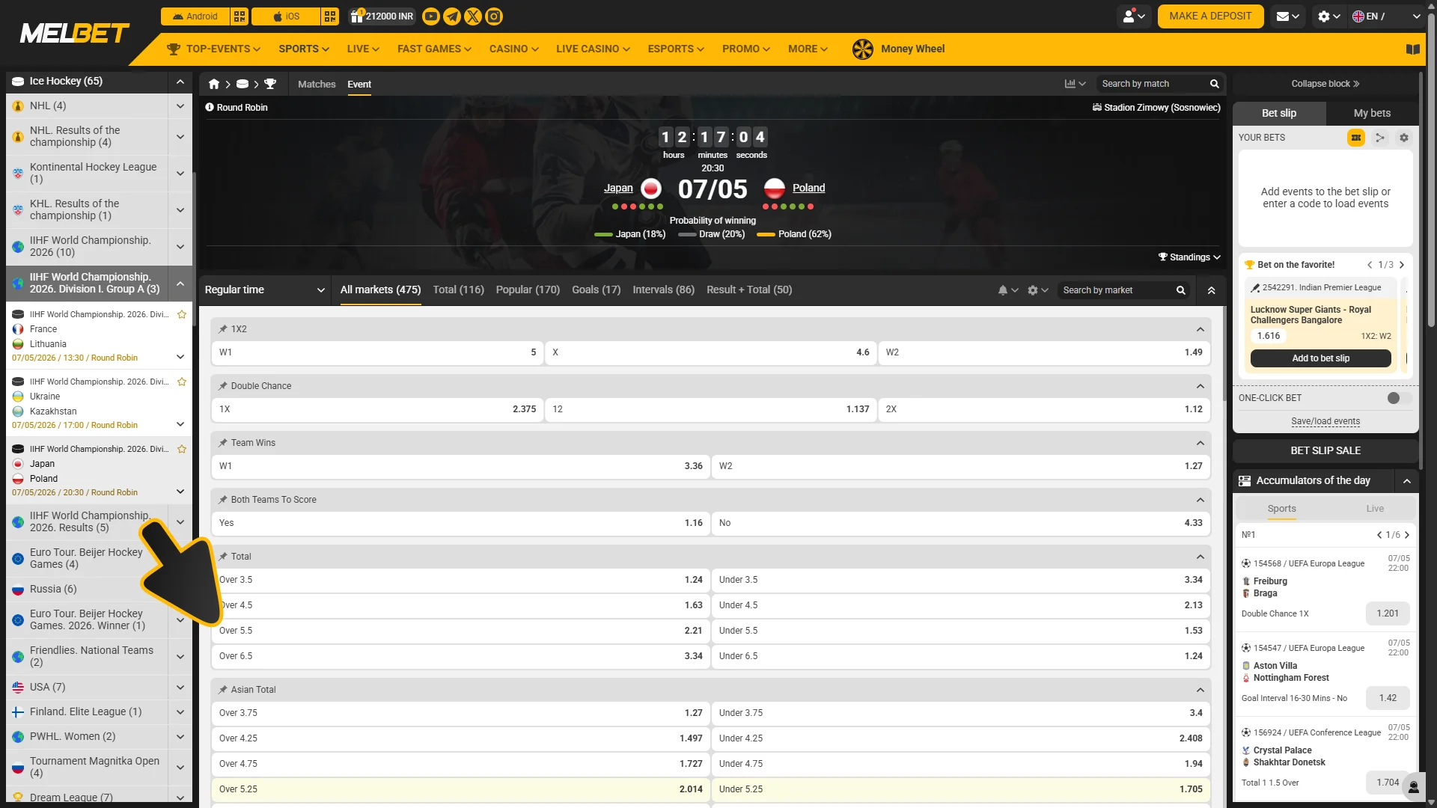Open the ESPORTS menu
Viewport: 1437px width, 808px height.
coord(676,49)
